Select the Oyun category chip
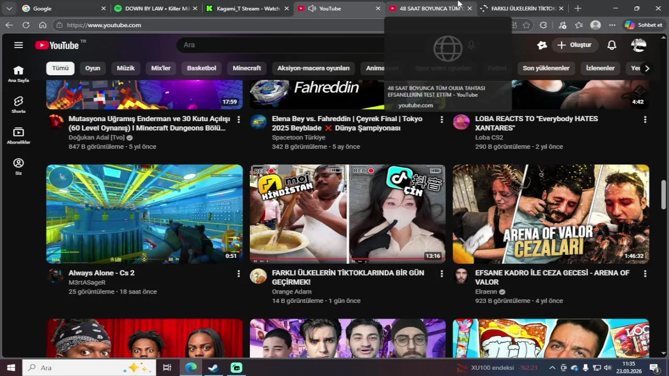The height and width of the screenshot is (376, 669). coord(93,68)
